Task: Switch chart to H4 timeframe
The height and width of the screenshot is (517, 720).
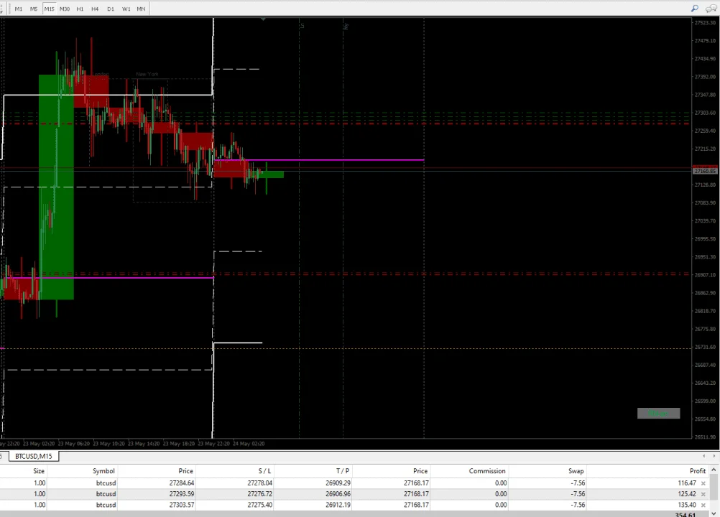Action: point(95,9)
